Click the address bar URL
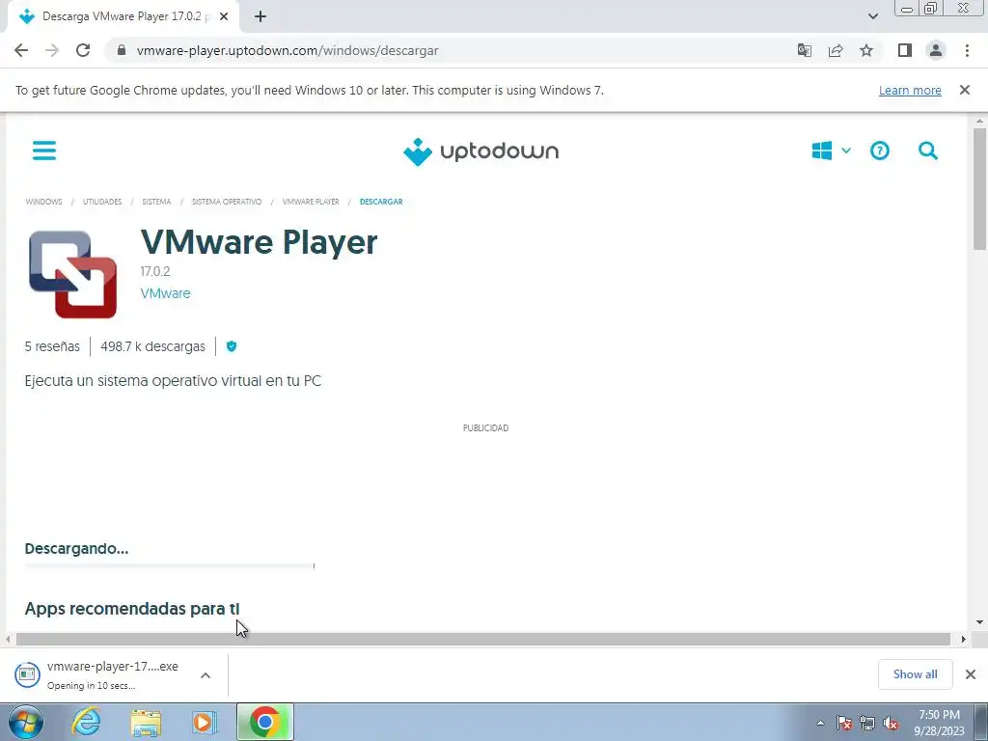 [x=288, y=50]
